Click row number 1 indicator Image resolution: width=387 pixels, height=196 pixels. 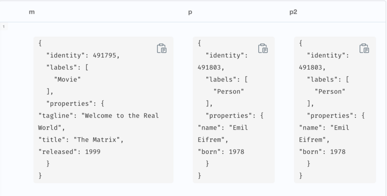4,26
